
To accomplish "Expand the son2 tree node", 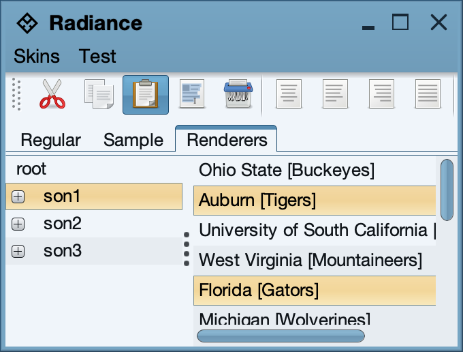I will coord(18,224).
